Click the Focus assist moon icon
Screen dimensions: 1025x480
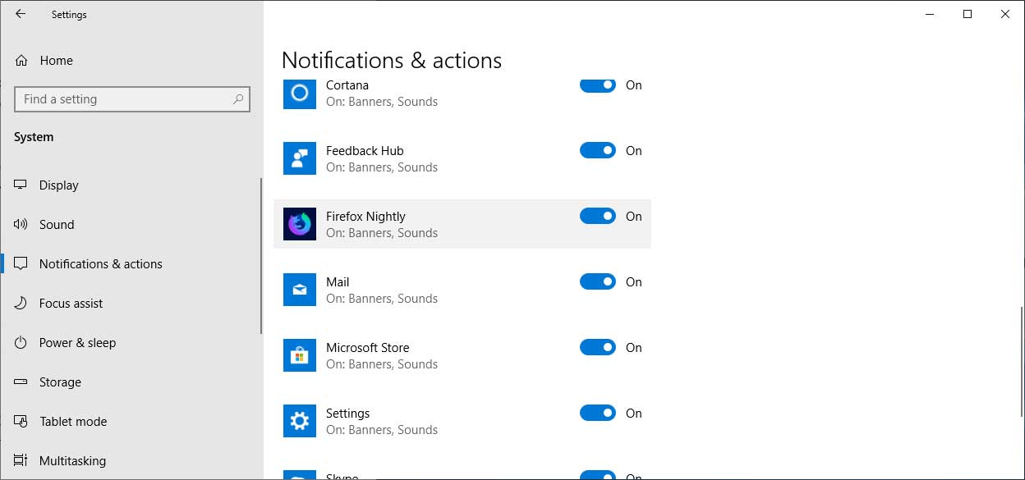(21, 304)
